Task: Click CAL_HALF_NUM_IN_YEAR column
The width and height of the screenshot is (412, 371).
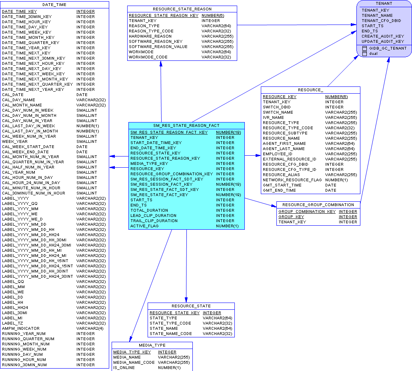Action: [28, 167]
